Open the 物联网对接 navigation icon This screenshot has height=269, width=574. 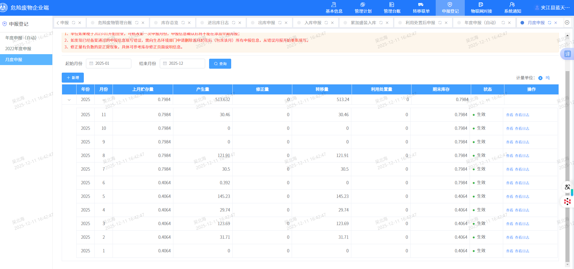pos(481,5)
